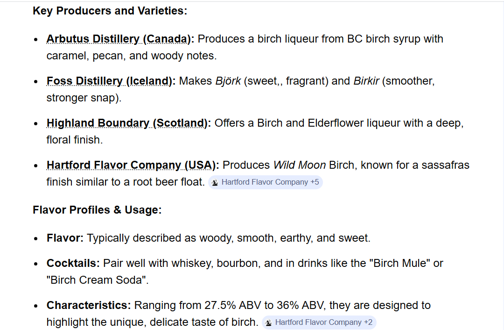Click the bold "Characteristics:" label

[x=89, y=305]
